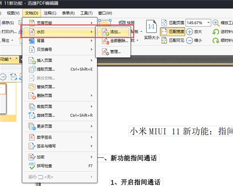The width and height of the screenshot is (233, 186).
Task: Run 拼写检查 spell check
Action: point(60,166)
